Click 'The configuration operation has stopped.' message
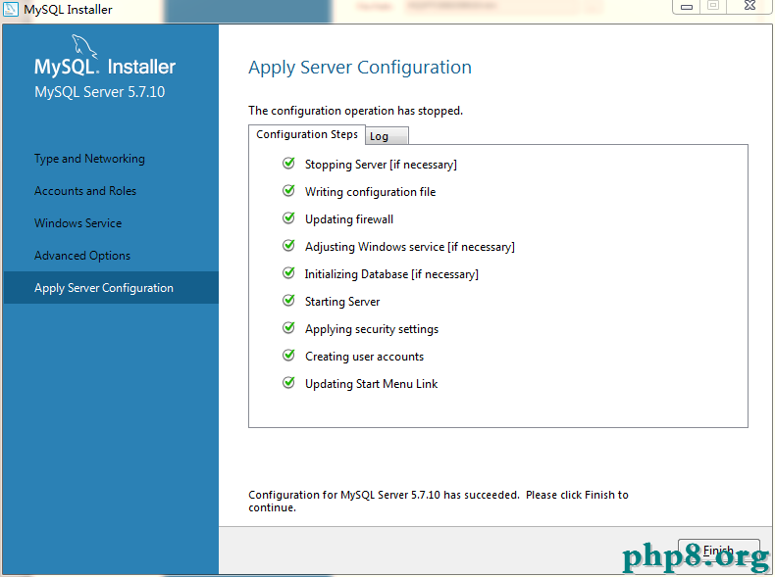Viewport: 775px width, 577px height. click(x=355, y=111)
